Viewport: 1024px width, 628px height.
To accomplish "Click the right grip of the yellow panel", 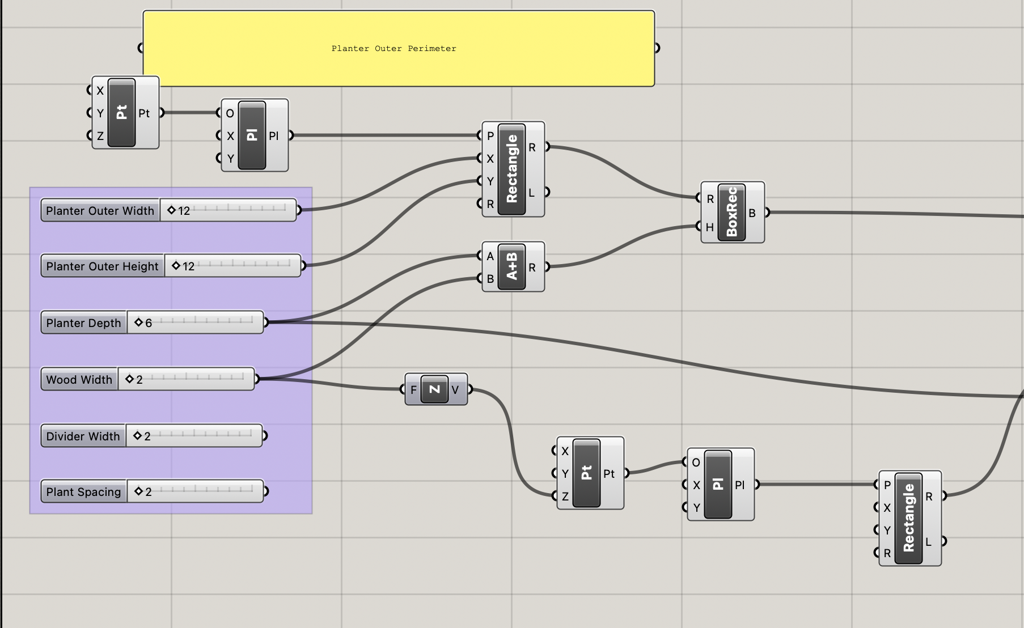I will (657, 48).
